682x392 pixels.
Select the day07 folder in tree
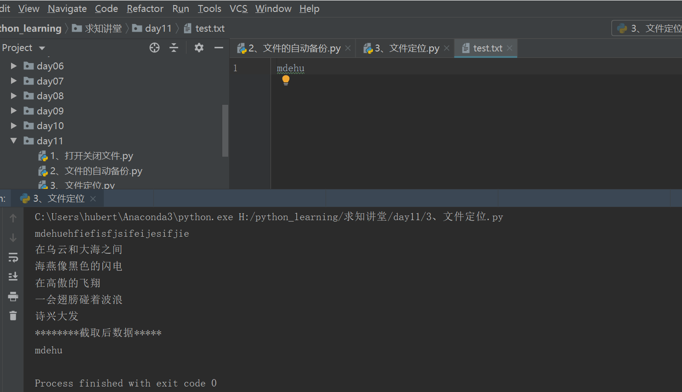[50, 81]
